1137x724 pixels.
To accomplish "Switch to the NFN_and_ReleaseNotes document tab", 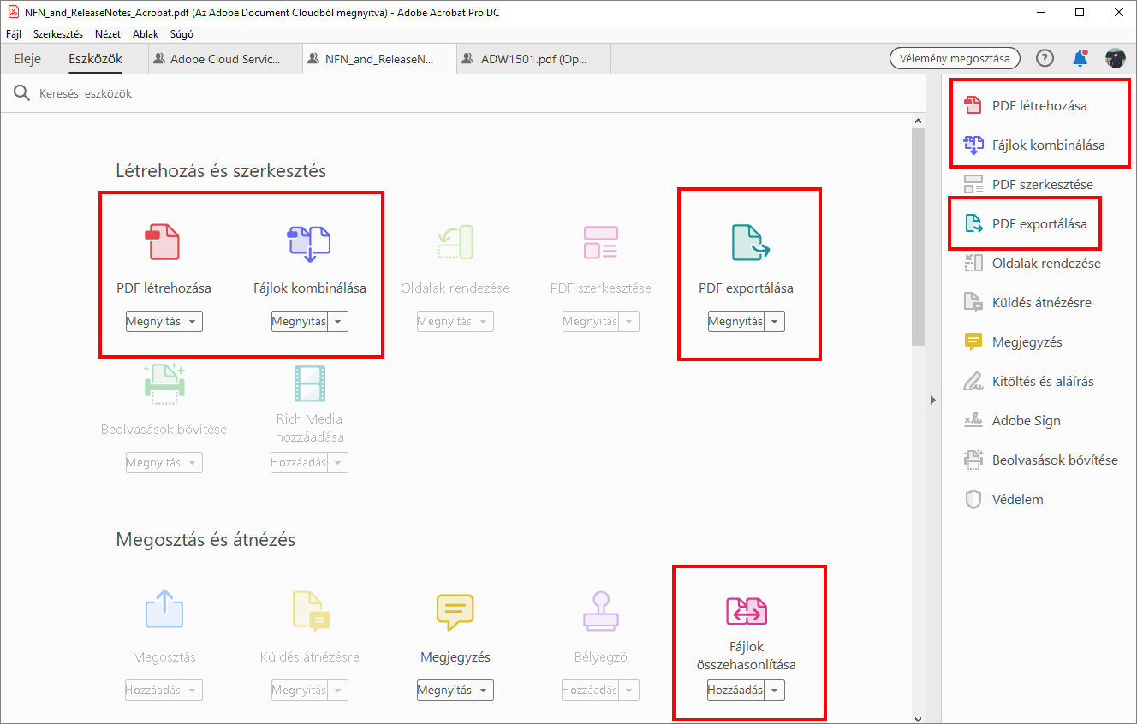I will click(x=379, y=59).
